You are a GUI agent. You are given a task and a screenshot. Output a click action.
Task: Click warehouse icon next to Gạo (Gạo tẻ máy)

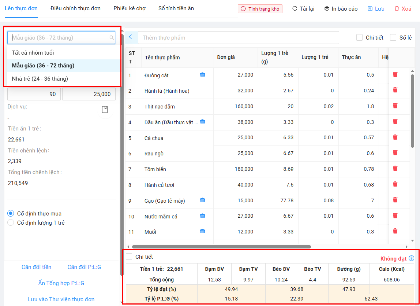[x=202, y=200]
